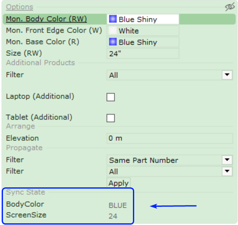Click the Elevation field showing 0 m
This screenshot has width=238, height=225.
pyautogui.click(x=170, y=138)
